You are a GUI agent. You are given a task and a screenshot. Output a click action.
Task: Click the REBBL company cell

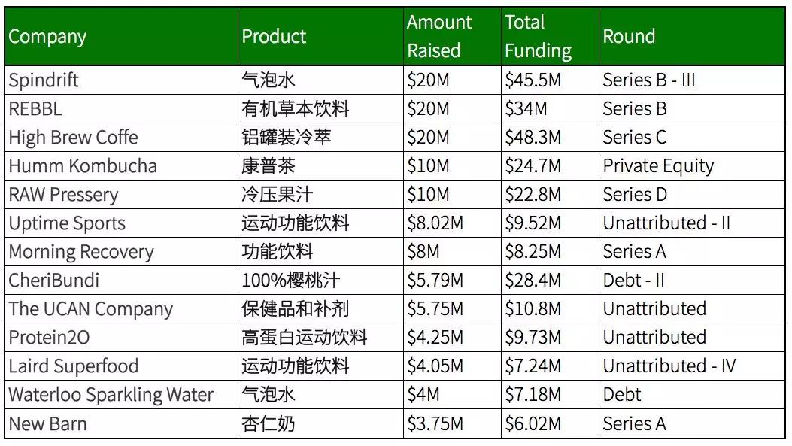121,108
